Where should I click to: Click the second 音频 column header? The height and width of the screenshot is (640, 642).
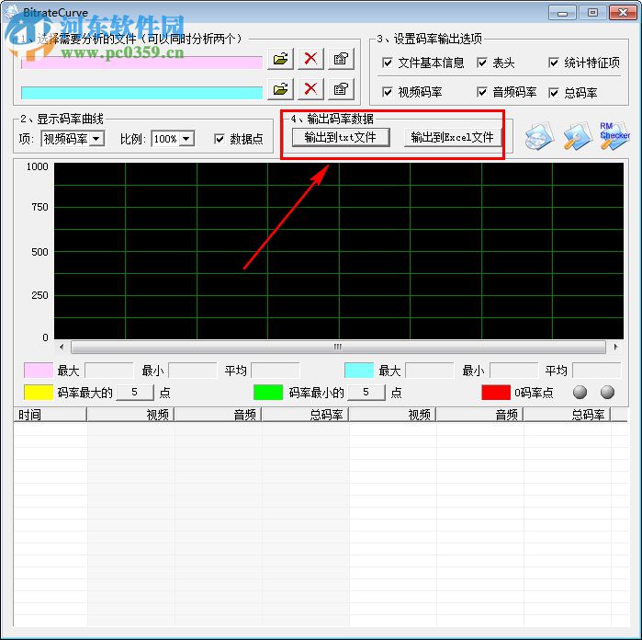479,415
